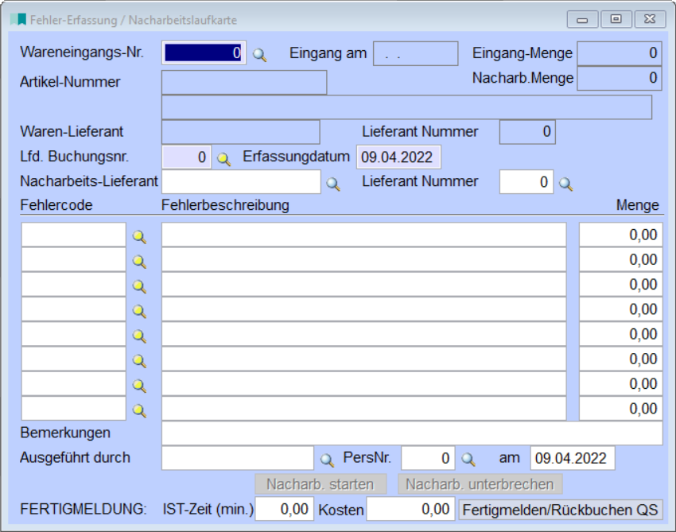Viewport: 676px width, 532px height.
Task: Open the lookup next to editable Lieferant Nummer
Action: point(565,184)
